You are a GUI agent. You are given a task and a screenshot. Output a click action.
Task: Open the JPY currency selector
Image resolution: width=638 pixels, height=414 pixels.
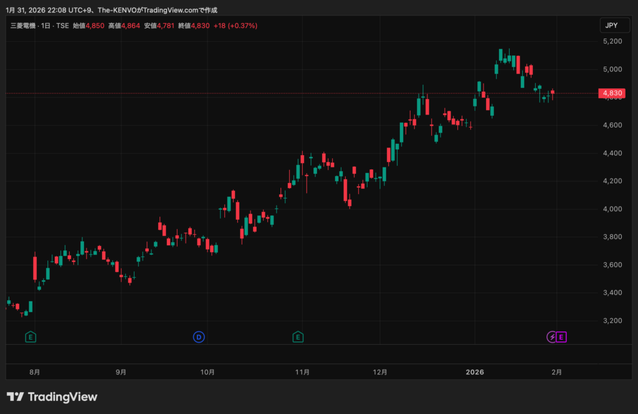click(x=609, y=26)
